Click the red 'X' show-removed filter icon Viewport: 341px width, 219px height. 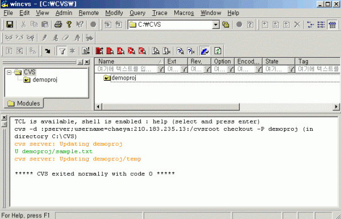tap(131, 51)
